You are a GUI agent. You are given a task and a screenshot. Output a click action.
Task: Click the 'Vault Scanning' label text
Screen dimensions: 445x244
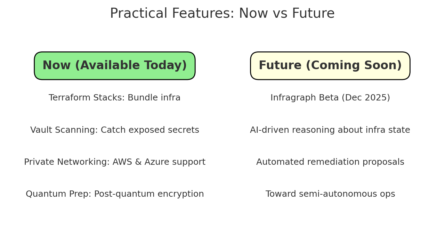coord(64,130)
